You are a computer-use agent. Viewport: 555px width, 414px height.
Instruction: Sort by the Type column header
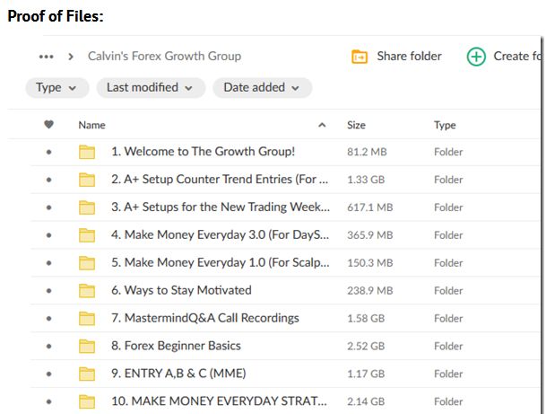point(445,126)
